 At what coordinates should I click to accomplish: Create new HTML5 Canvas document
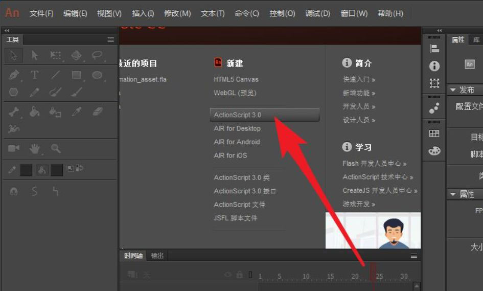[236, 79]
